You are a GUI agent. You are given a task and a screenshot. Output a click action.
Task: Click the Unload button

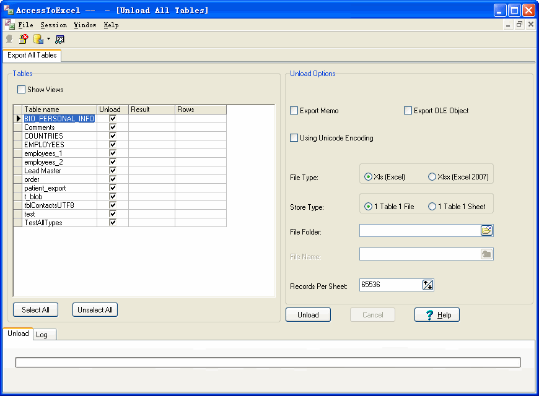pos(308,315)
